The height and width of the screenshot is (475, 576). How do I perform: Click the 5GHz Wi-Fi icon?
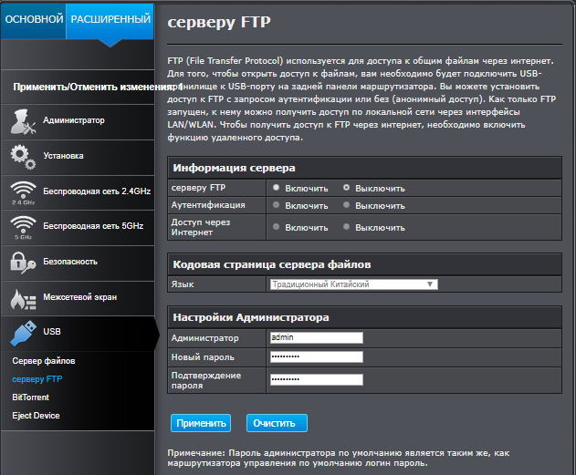pos(23,227)
